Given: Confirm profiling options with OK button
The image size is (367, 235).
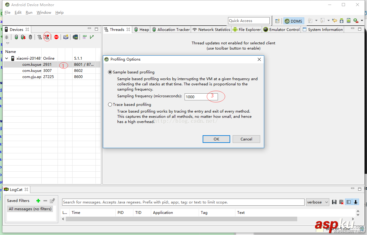Looking at the screenshot, I should pos(216,139).
